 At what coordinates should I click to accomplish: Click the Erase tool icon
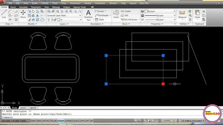click(x=29, y=20)
